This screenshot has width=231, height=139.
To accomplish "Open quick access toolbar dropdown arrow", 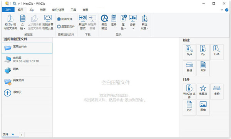I will point(19,4).
